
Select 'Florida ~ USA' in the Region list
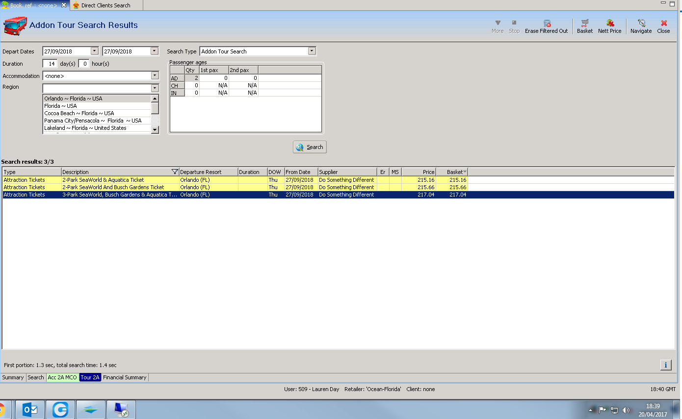pyautogui.click(x=97, y=106)
